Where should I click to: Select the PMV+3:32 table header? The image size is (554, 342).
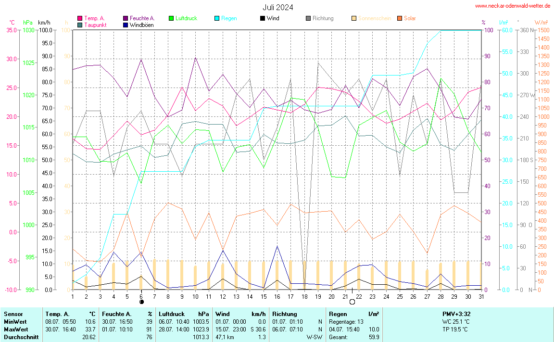click(x=457, y=314)
